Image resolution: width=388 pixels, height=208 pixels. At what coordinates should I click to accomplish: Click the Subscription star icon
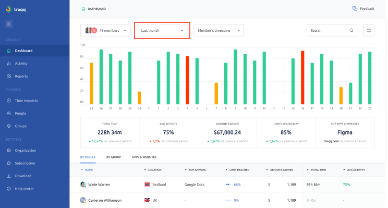coord(9,163)
